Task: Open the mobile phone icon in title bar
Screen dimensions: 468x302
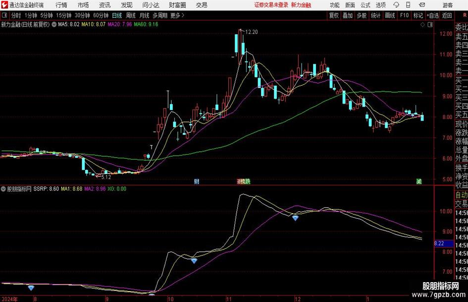Action: (x=408, y=5)
